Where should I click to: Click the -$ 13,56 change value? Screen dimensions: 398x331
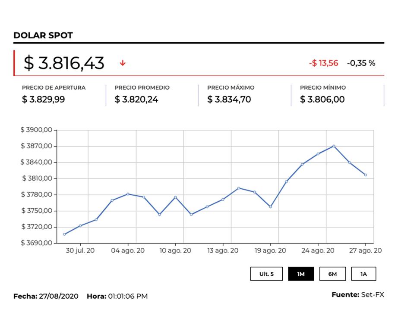tap(323, 63)
